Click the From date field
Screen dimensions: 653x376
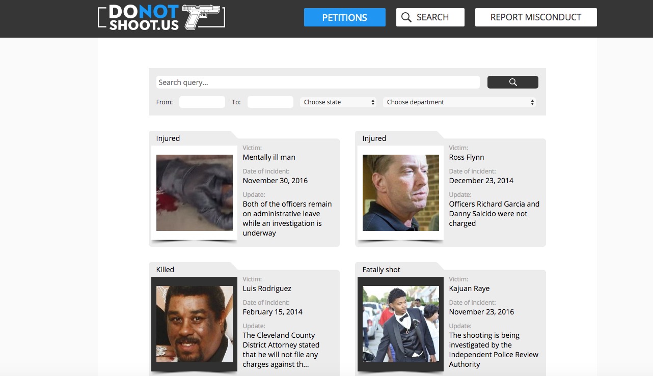point(202,102)
